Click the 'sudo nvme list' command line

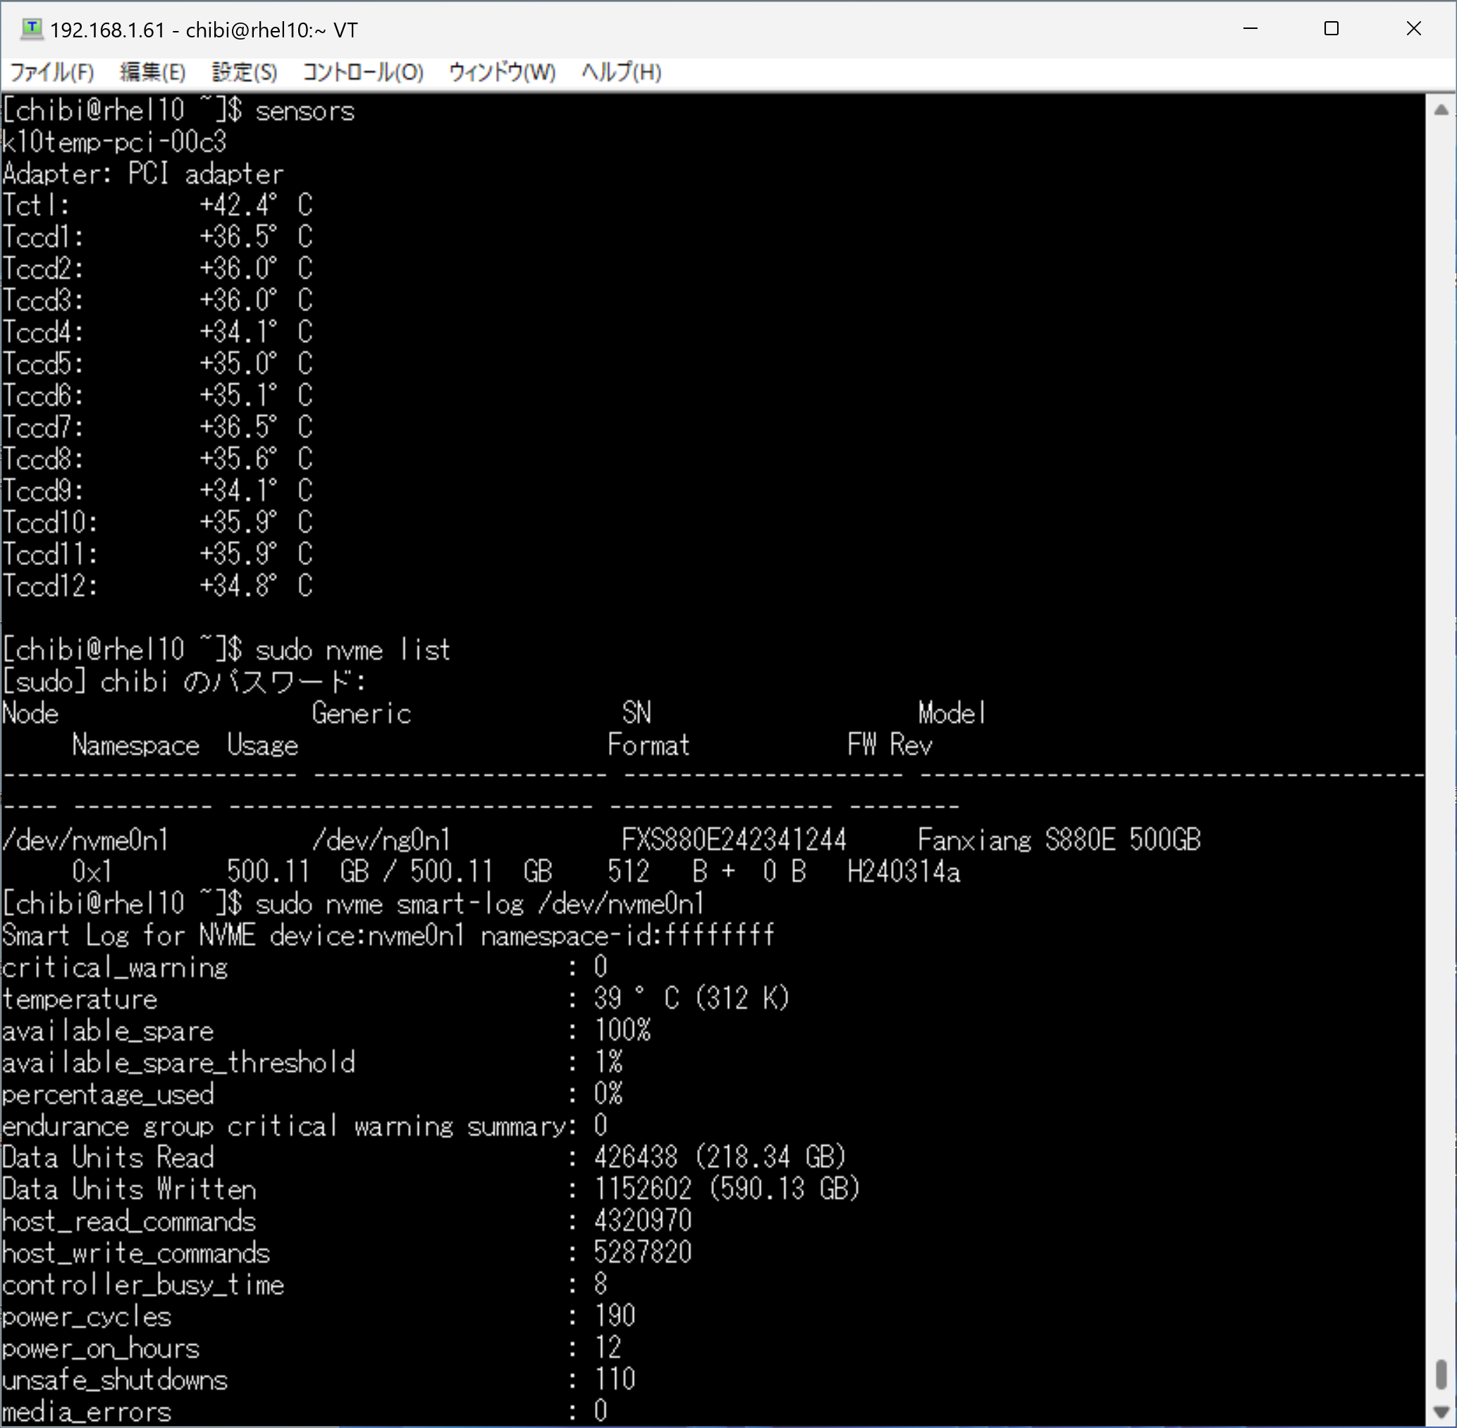coord(352,649)
